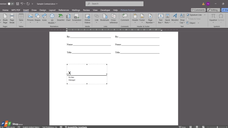Expand the Sample Contract.docx file name dropdown
Viewport: 228px width, 128px height.
click(x=57, y=4)
